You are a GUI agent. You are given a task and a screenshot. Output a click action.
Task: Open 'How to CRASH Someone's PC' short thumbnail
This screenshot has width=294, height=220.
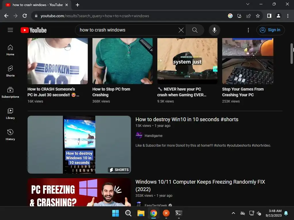57,61
